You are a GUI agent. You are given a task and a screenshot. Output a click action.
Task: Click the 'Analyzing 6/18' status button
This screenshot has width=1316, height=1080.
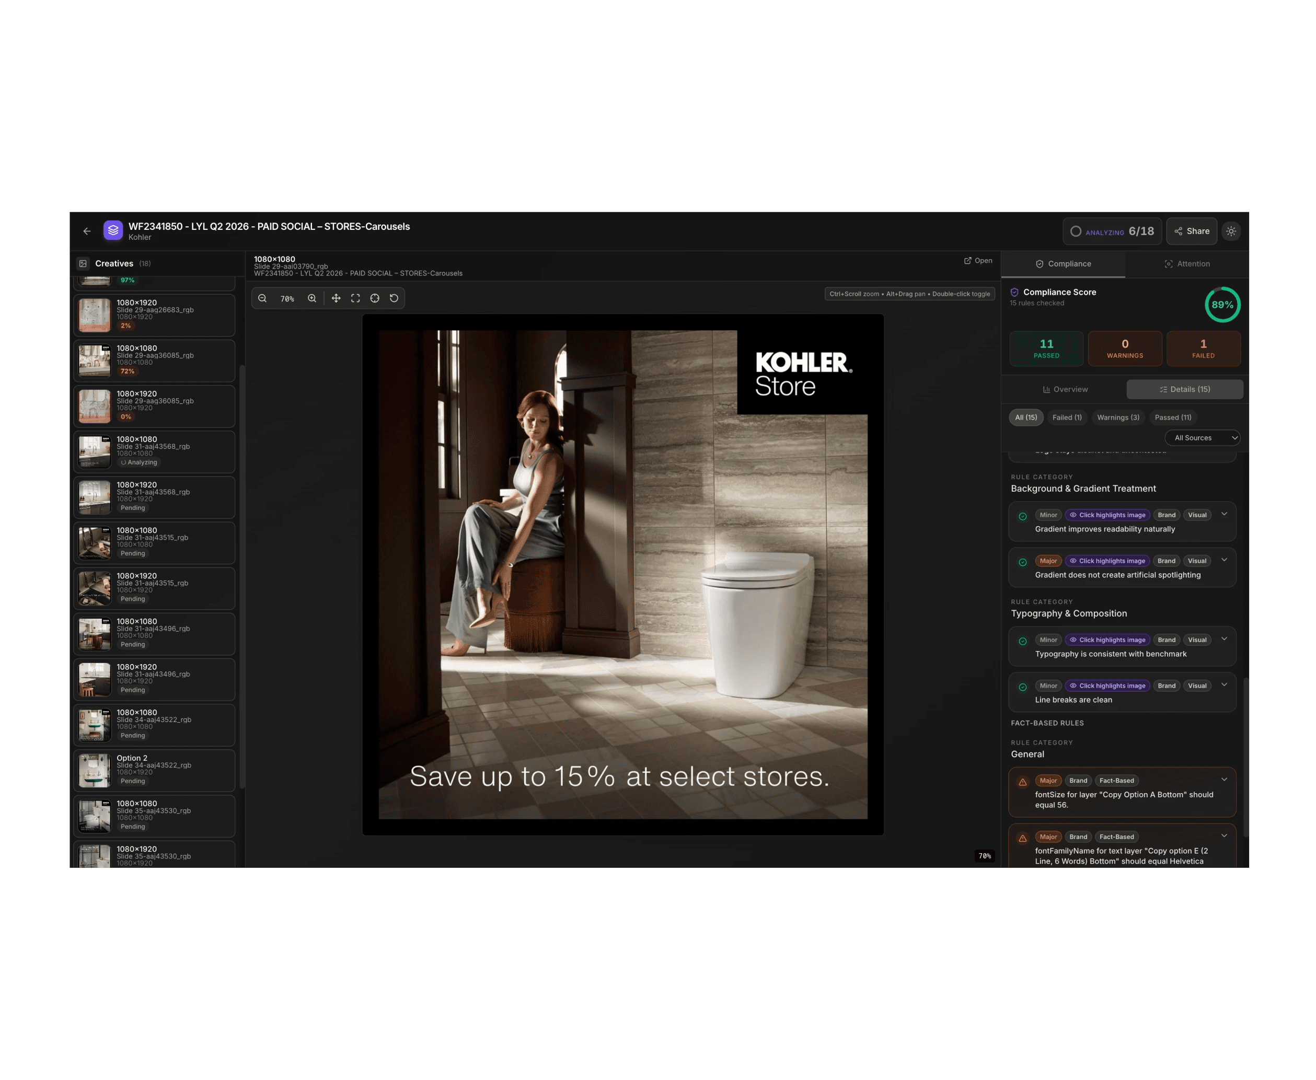pyautogui.click(x=1112, y=231)
